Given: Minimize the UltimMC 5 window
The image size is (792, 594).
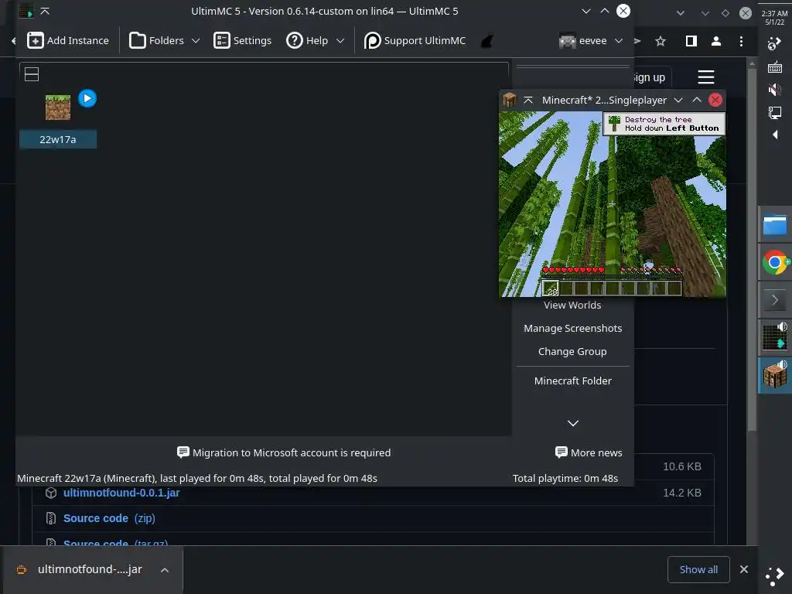Looking at the screenshot, I should click(586, 11).
